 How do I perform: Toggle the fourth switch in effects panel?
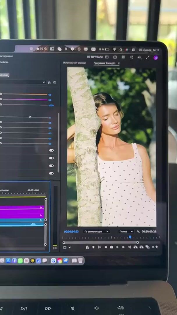pyautogui.click(x=51, y=173)
